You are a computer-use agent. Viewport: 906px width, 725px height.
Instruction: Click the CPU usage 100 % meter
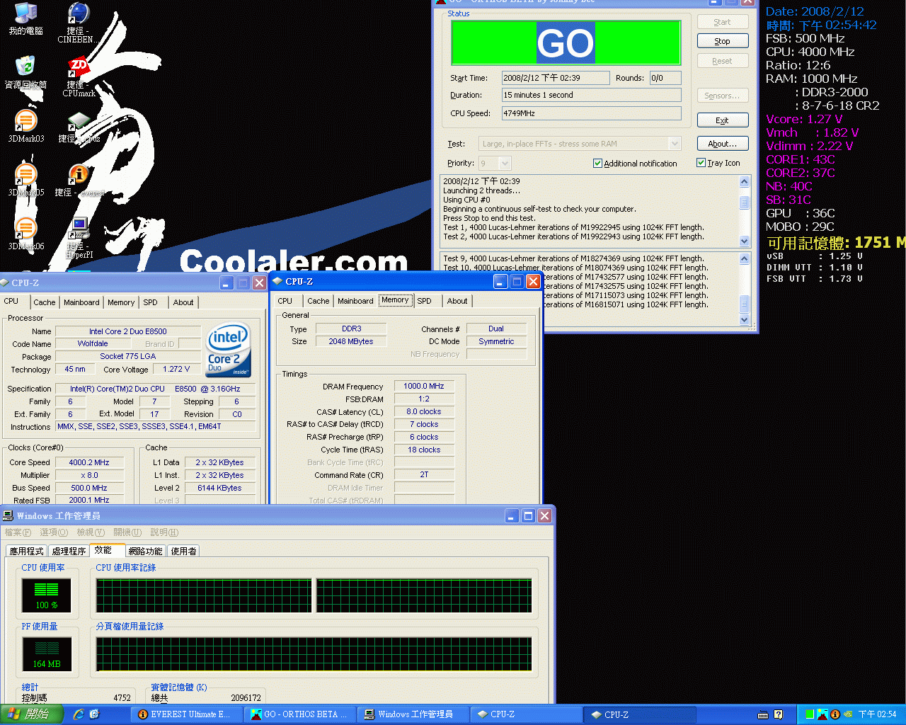pyautogui.click(x=47, y=595)
